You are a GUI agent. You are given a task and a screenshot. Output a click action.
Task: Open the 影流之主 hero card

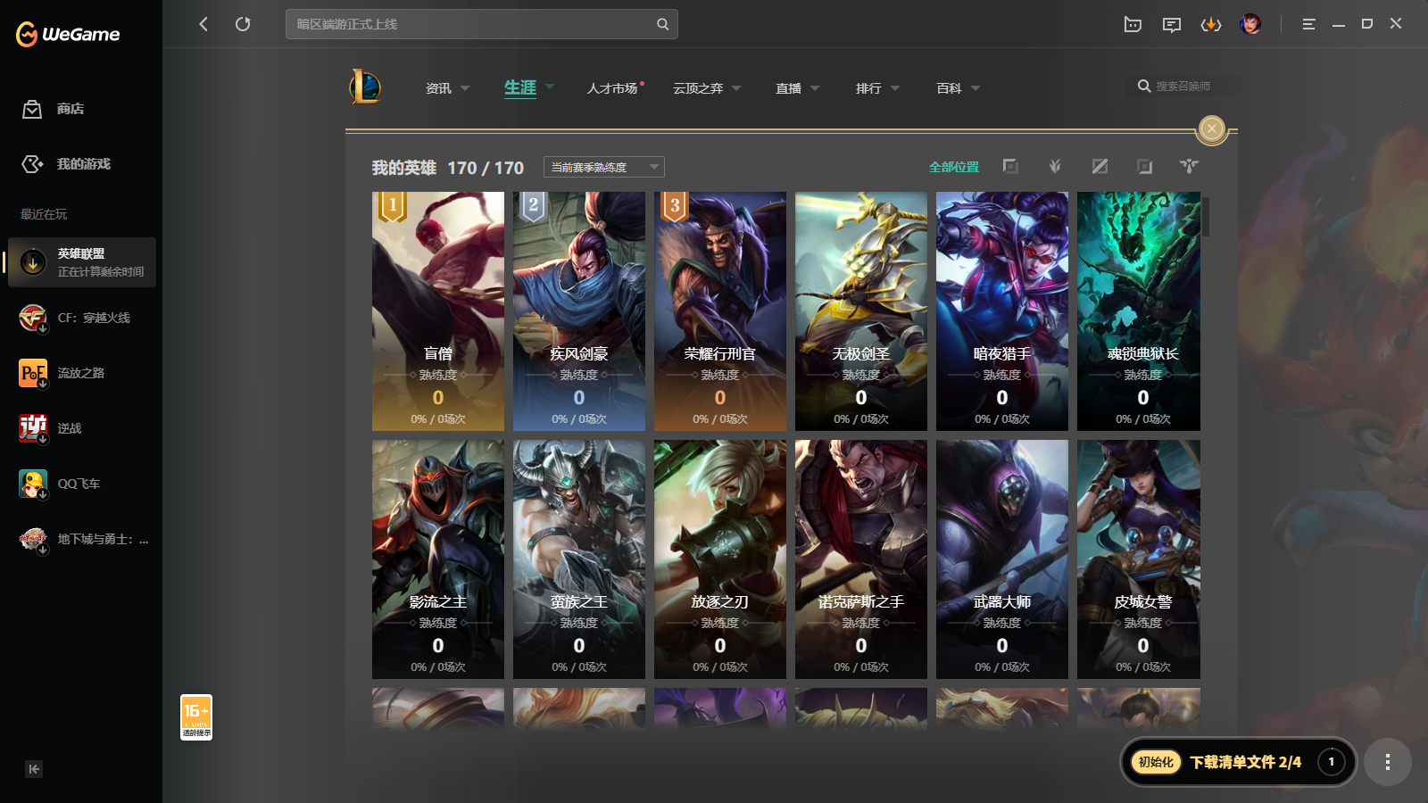438,559
